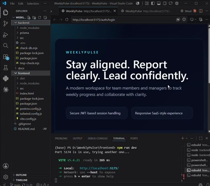
Task: Toggle the primary side bar visibility
Action: pyautogui.click(x=153, y=4)
